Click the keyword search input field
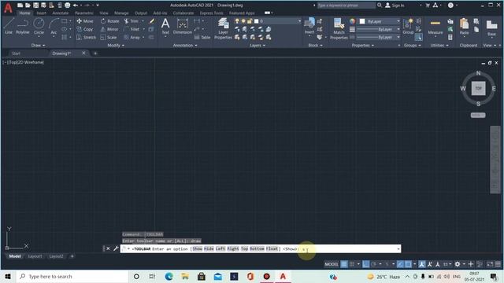This screenshot has width=504, height=283. click(x=346, y=6)
